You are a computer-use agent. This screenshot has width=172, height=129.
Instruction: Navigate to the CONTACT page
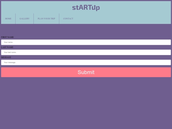(68, 19)
